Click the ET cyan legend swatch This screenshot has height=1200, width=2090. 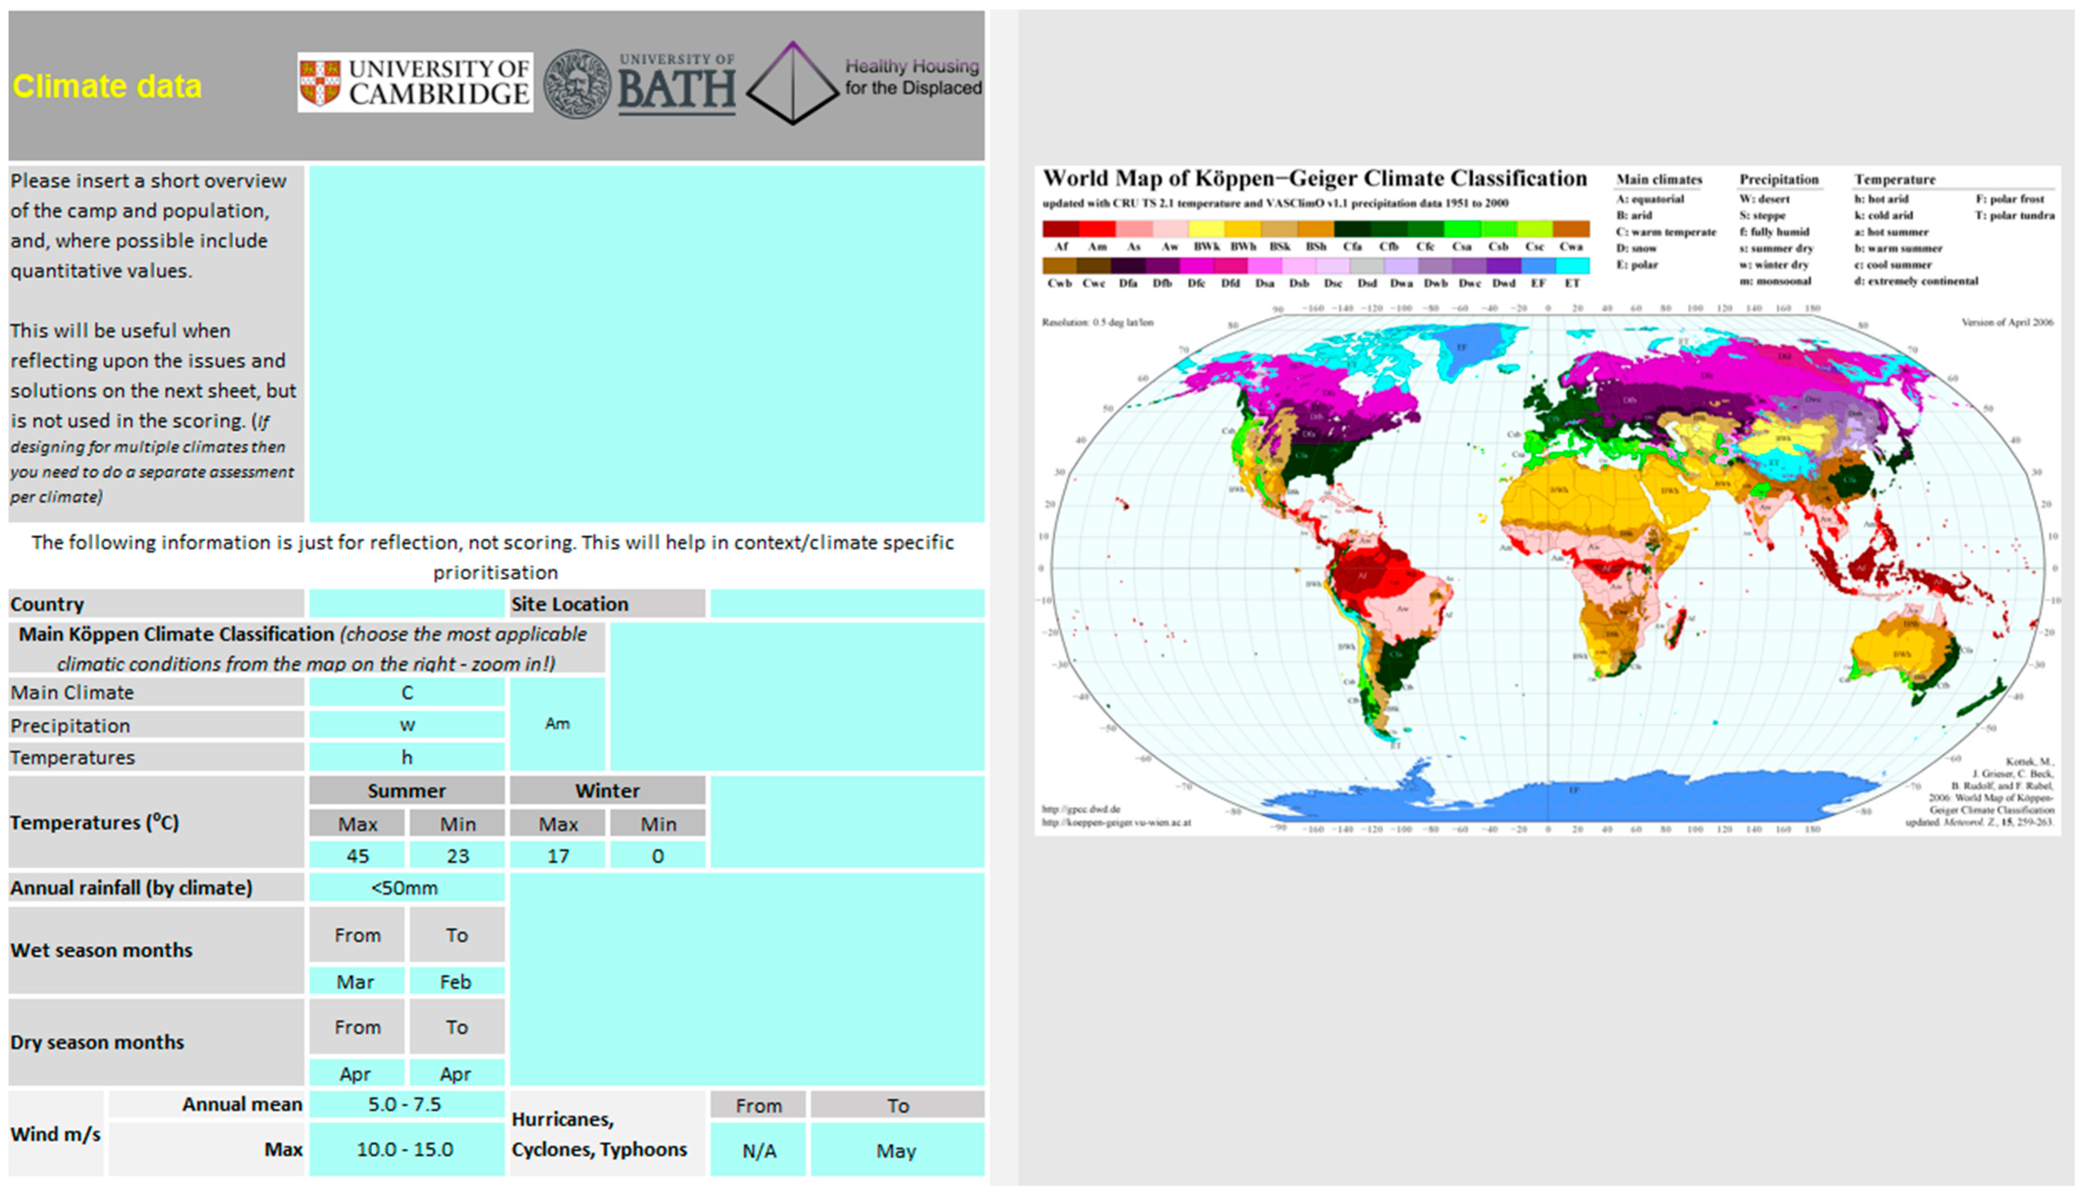tap(1573, 266)
